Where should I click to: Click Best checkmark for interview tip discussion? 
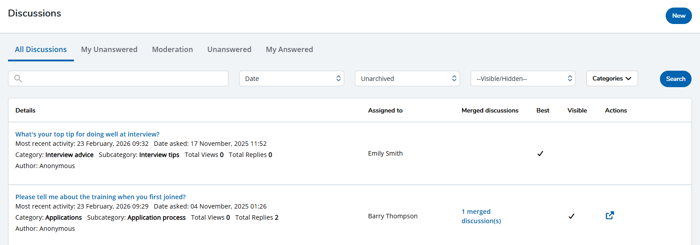(540, 154)
